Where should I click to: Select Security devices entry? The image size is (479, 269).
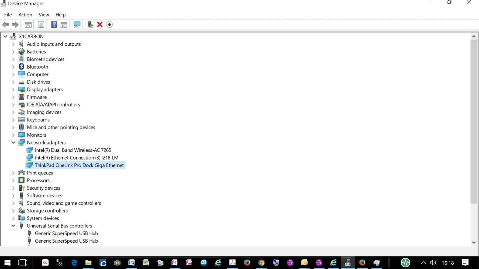[x=43, y=188]
